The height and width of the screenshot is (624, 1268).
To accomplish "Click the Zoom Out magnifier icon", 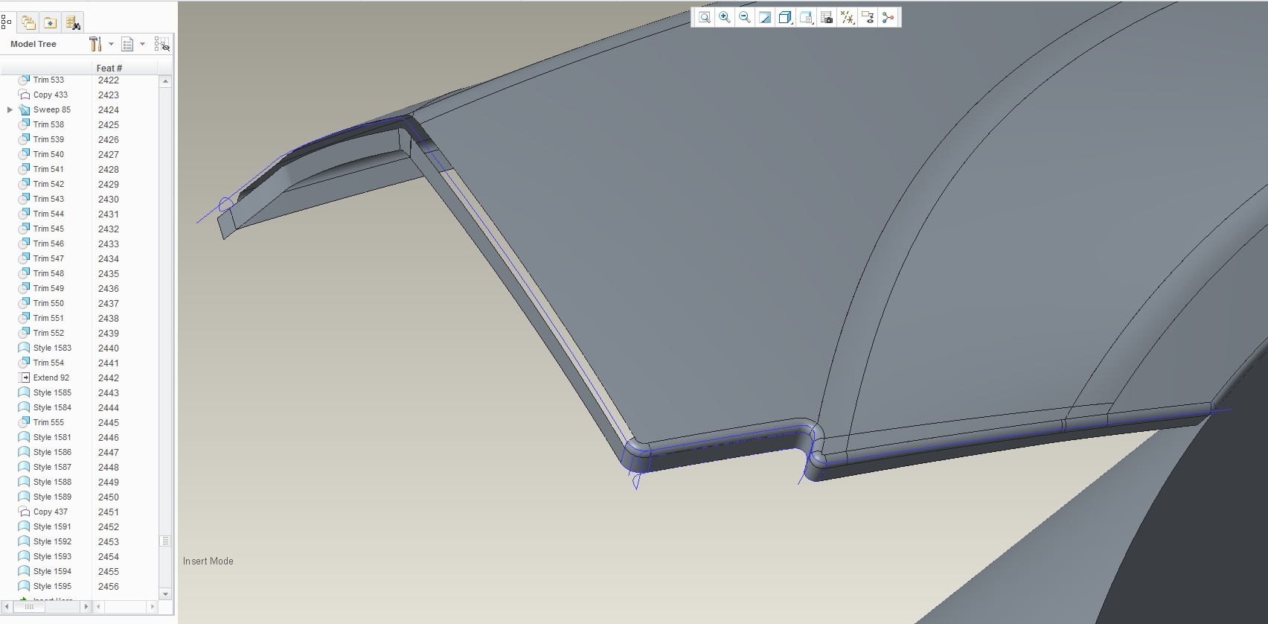I will [745, 18].
